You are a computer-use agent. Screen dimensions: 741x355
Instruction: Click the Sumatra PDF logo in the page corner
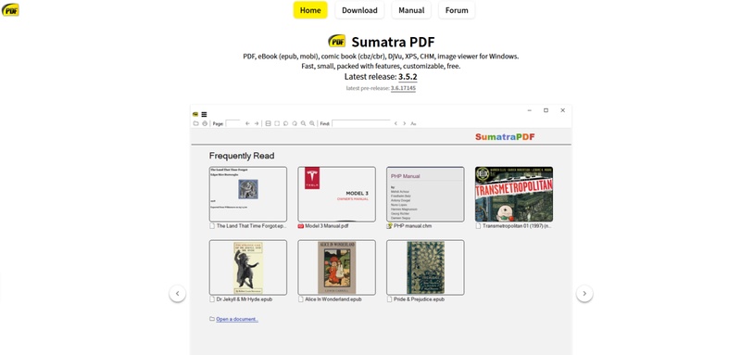tap(10, 9)
